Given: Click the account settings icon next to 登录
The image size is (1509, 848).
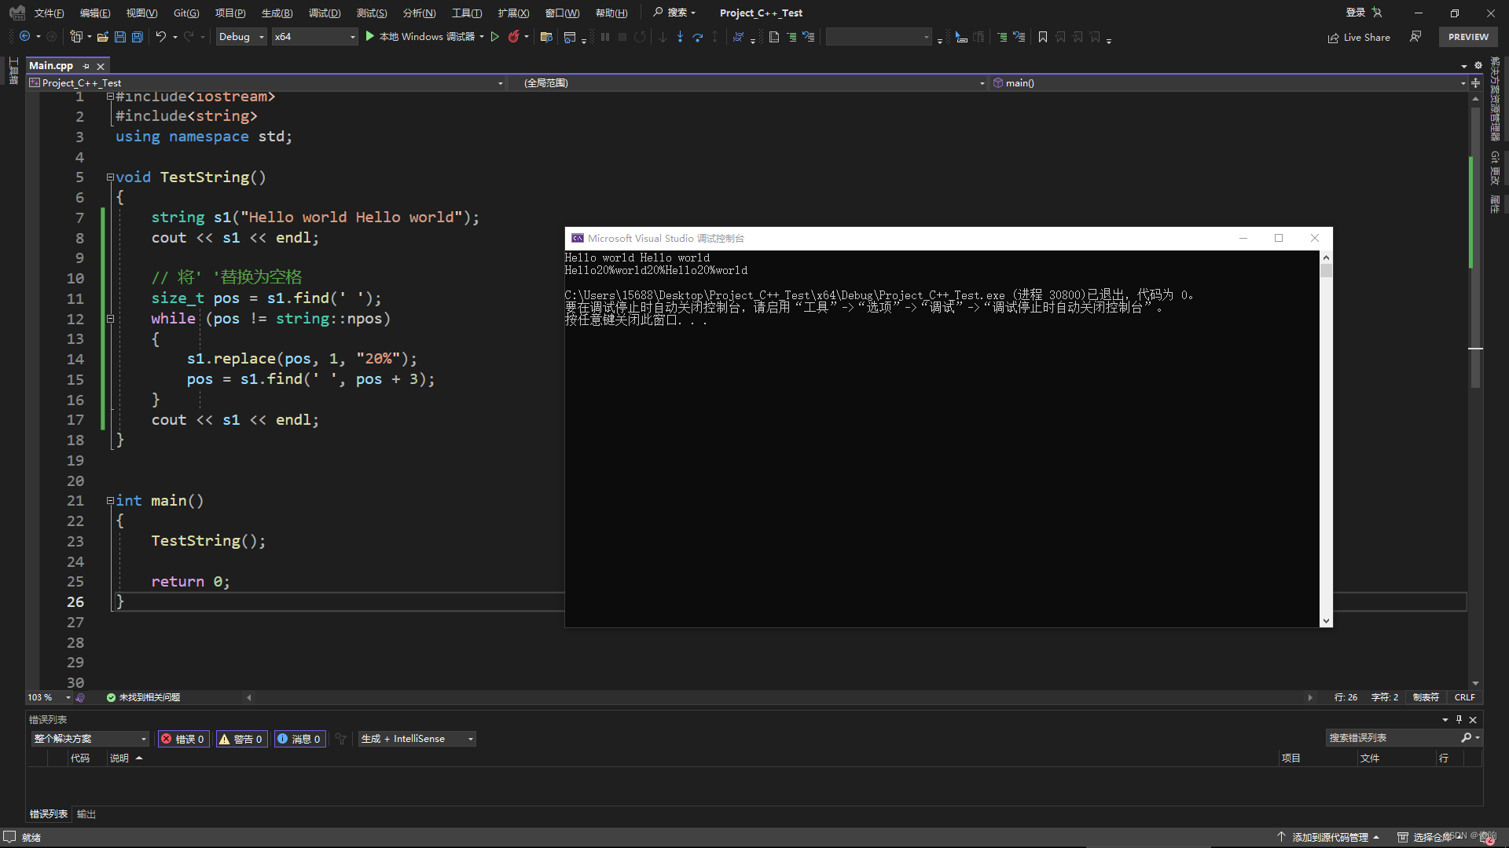Looking at the screenshot, I should [1377, 13].
